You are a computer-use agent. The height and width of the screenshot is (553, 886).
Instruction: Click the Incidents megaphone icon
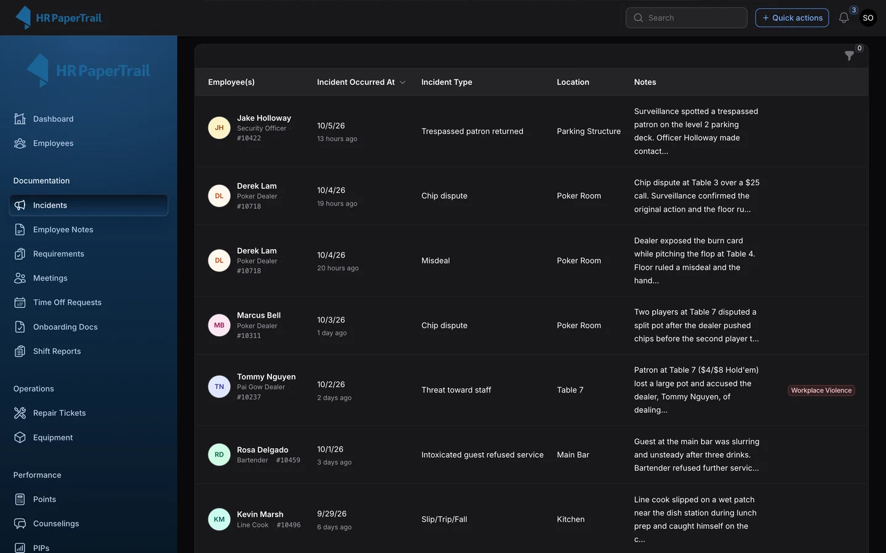[x=20, y=205]
